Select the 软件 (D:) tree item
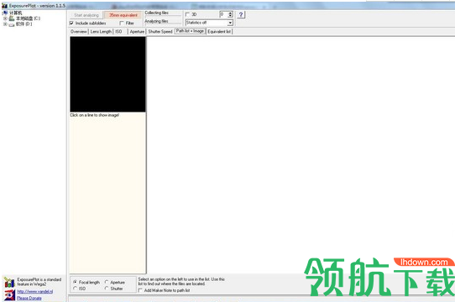This screenshot has width=455, height=302. [24, 24]
